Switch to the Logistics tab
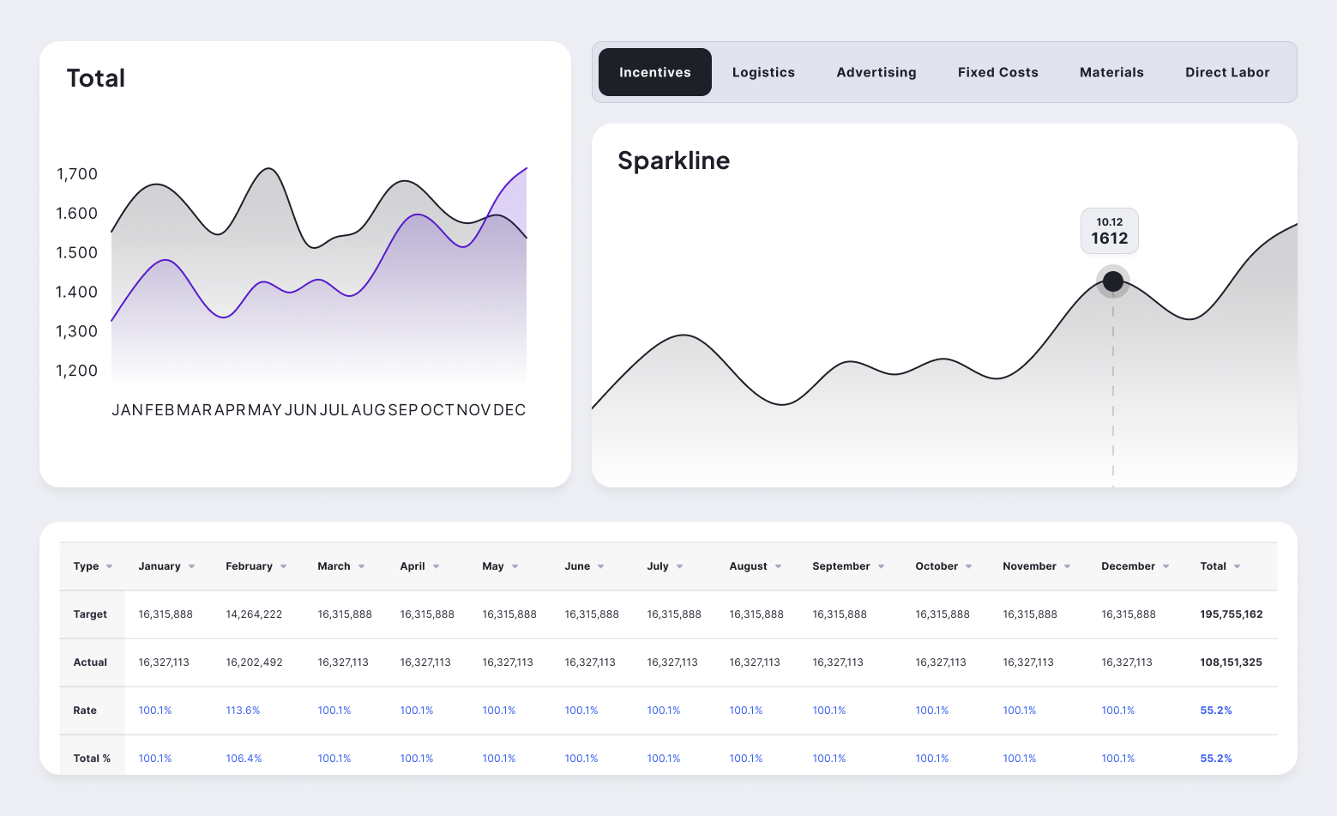The height and width of the screenshot is (816, 1337). coord(763,72)
